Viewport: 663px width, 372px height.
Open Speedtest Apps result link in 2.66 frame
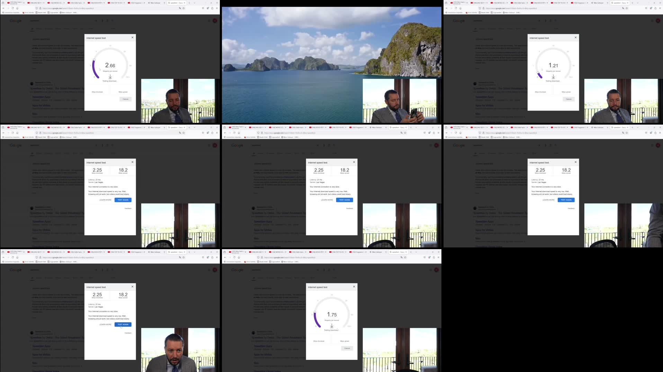42,97
